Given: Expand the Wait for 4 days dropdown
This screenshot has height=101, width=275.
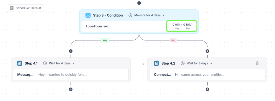Looking at the screenshot, I should [59, 63].
